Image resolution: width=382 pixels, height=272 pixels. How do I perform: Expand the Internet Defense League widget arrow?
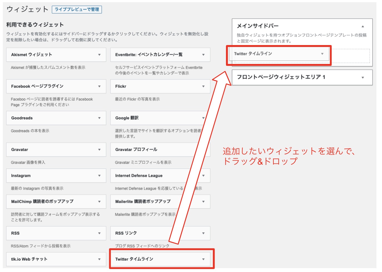pos(203,176)
